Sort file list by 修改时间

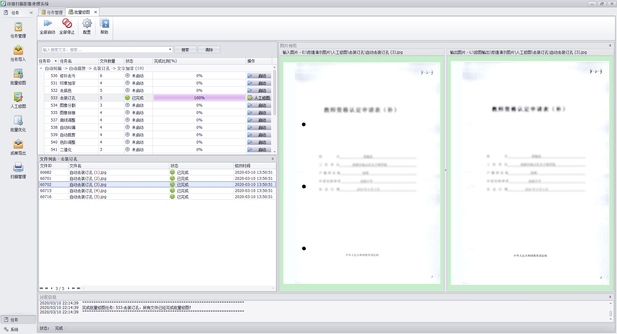[255, 166]
